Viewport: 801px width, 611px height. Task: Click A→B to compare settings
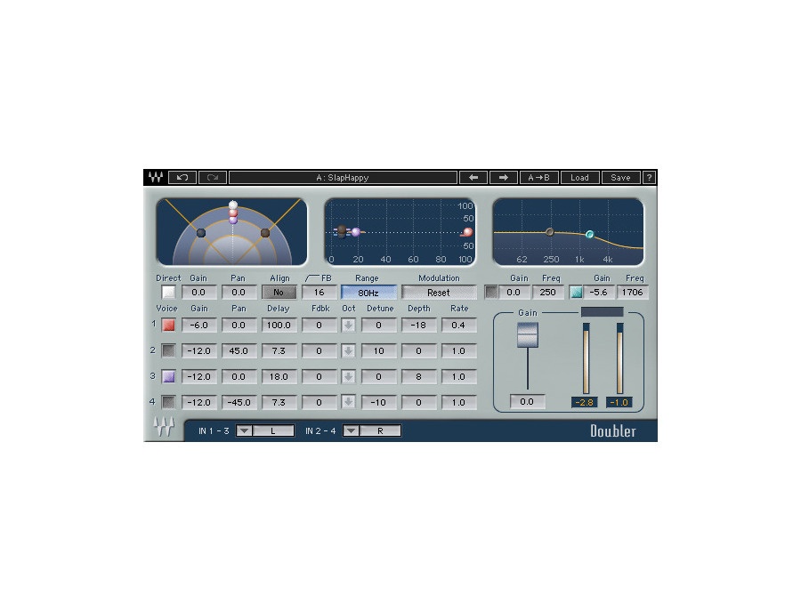538,177
